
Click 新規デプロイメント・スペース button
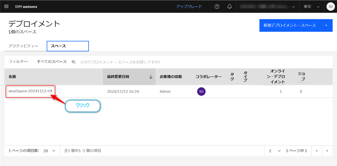click(x=296, y=25)
